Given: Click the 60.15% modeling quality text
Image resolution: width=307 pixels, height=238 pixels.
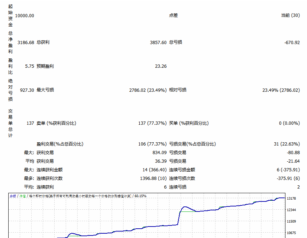Looking at the screenshot, I should pyautogui.click(x=140, y=196).
